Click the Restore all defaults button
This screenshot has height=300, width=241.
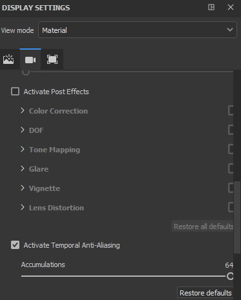(202, 226)
